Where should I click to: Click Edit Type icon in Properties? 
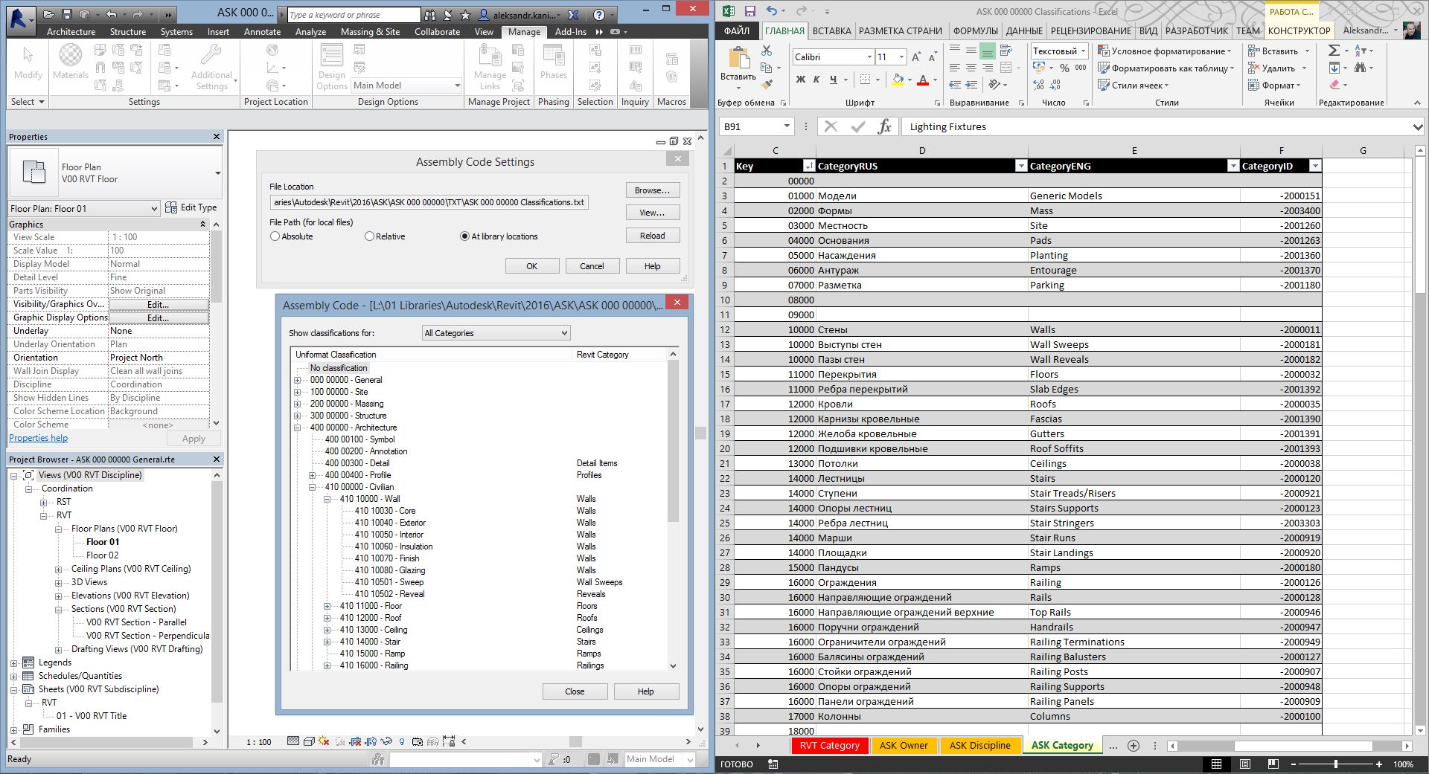point(171,207)
